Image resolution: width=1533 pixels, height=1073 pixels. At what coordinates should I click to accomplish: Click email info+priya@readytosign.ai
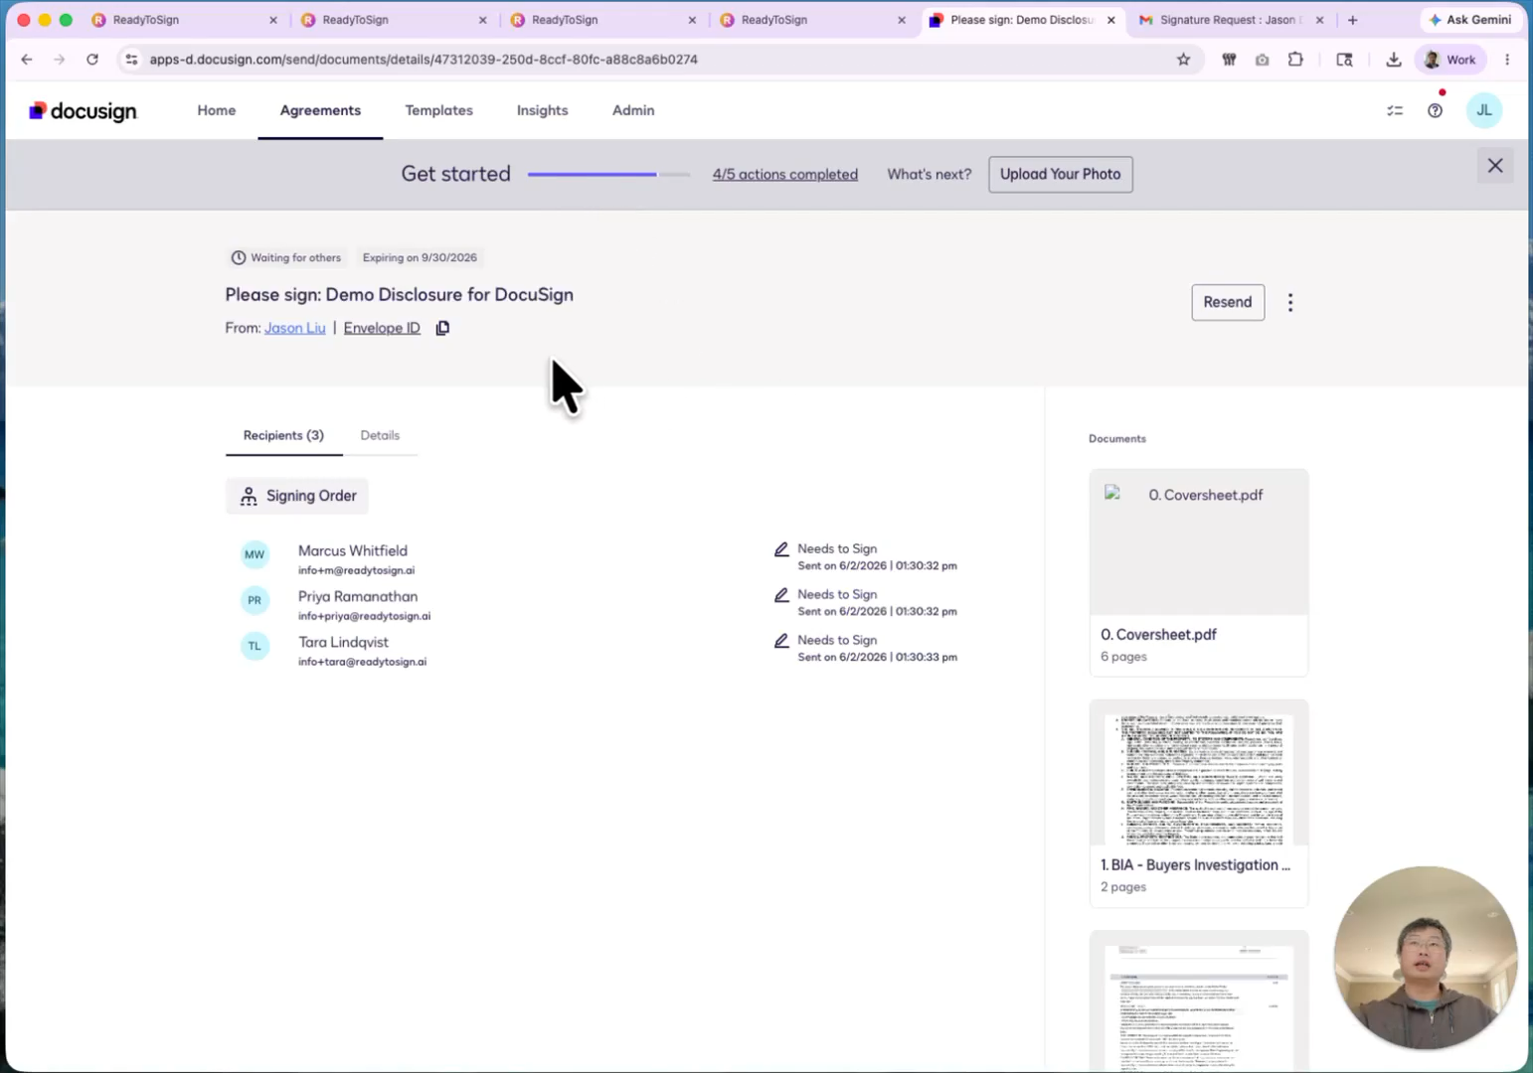(x=364, y=616)
